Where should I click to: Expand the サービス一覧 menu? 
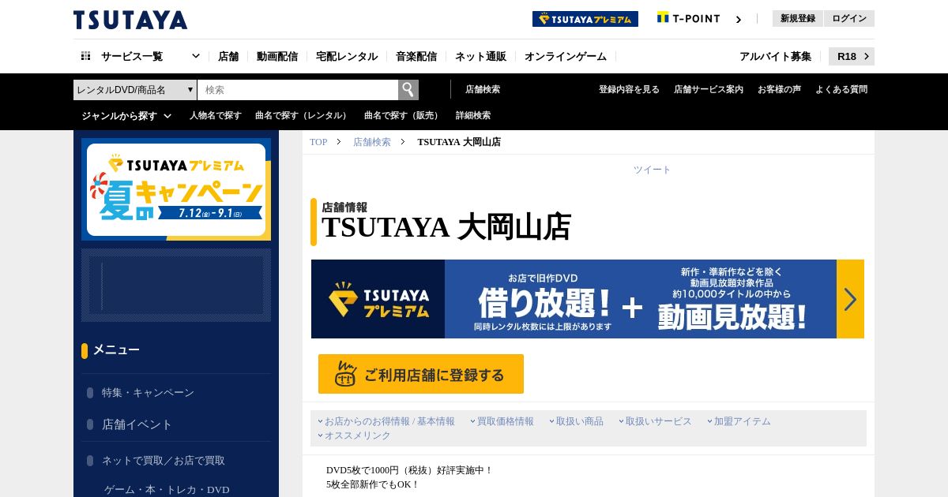pos(141,56)
